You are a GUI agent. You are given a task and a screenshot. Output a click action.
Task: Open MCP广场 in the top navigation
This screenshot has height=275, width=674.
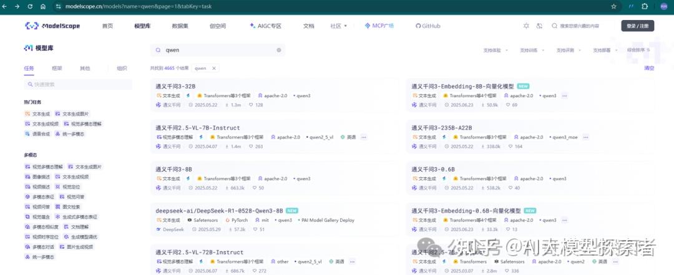coord(379,26)
